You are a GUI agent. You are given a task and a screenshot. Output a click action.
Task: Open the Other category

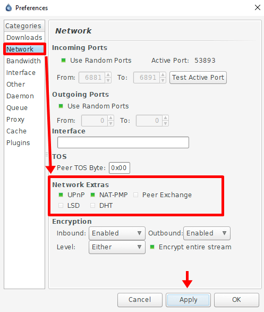pyautogui.click(x=24, y=84)
